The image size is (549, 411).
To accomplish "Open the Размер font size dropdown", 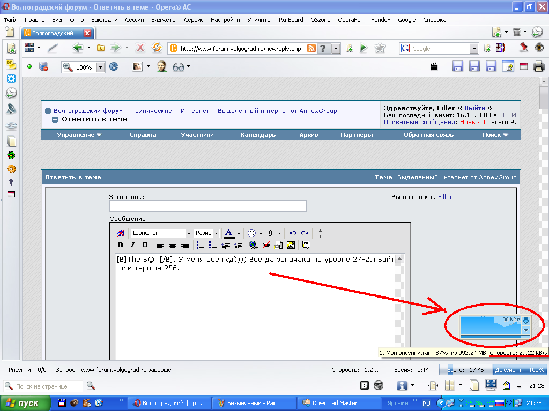I will coord(207,233).
